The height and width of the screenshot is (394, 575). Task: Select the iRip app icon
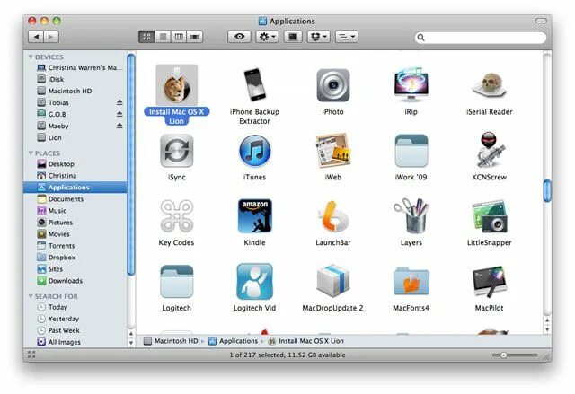(411, 85)
